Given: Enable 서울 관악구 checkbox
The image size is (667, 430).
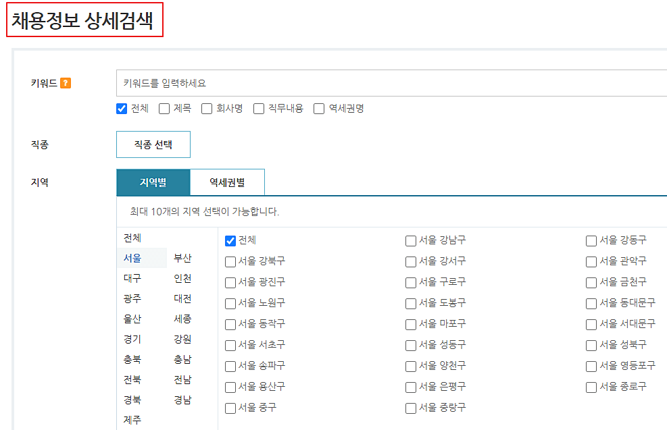Looking at the screenshot, I should 591,262.
